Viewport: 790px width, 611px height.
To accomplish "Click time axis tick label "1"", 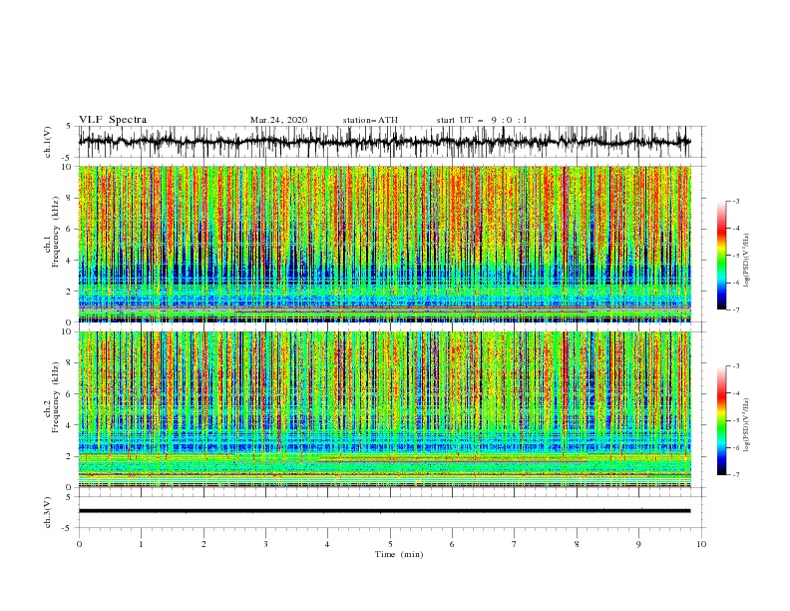I will [141, 544].
